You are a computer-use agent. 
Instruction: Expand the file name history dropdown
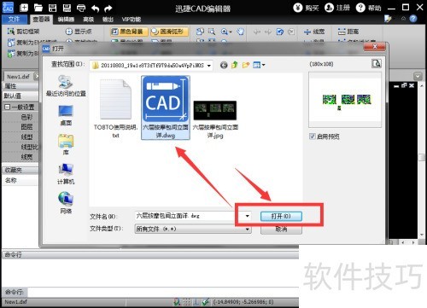pos(247,216)
